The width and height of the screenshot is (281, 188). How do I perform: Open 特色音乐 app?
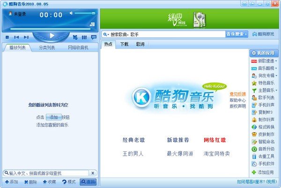tap(263, 83)
